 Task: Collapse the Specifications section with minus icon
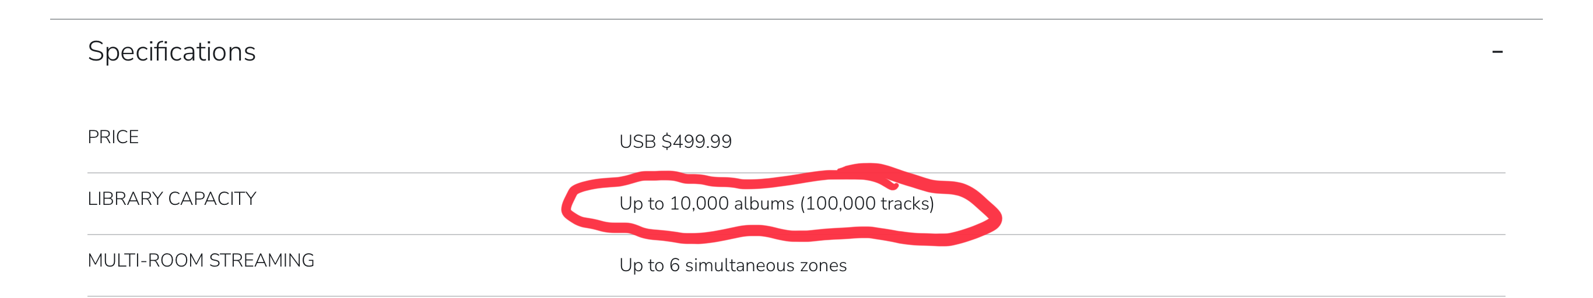pos(1497,52)
